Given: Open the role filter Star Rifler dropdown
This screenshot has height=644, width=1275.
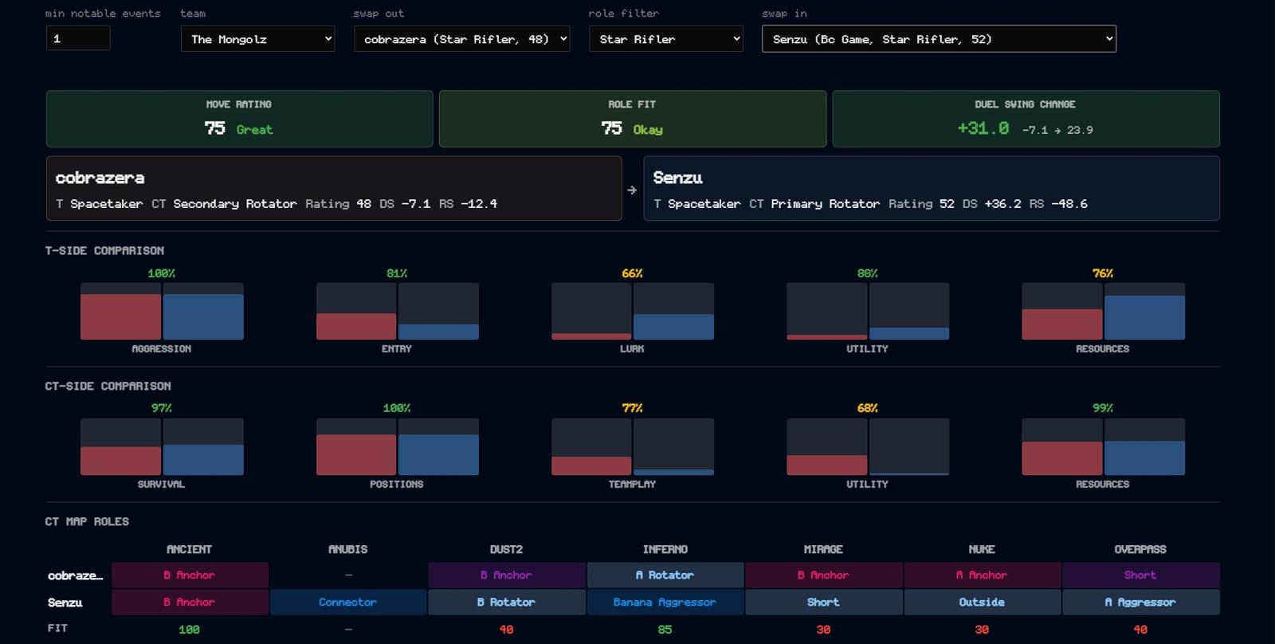Looking at the screenshot, I should tap(666, 38).
